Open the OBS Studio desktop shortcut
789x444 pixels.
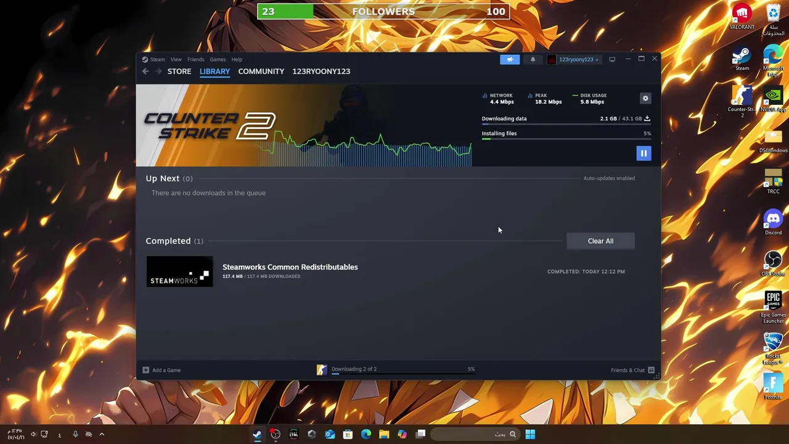coord(773,264)
